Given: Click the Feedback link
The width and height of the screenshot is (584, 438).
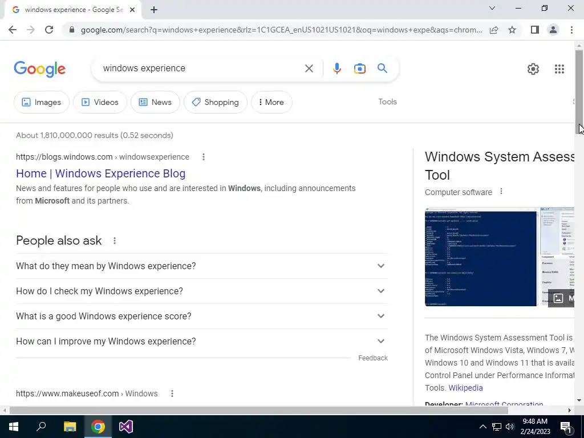Looking at the screenshot, I should click(x=373, y=358).
